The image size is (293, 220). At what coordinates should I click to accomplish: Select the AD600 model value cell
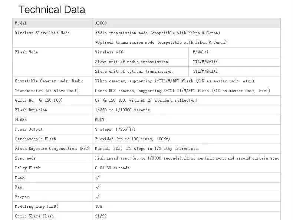(x=186, y=23)
